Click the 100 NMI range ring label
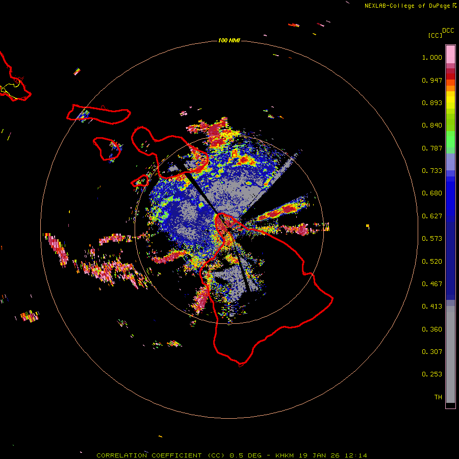Image resolution: width=459 pixels, height=459 pixels. pos(229,40)
